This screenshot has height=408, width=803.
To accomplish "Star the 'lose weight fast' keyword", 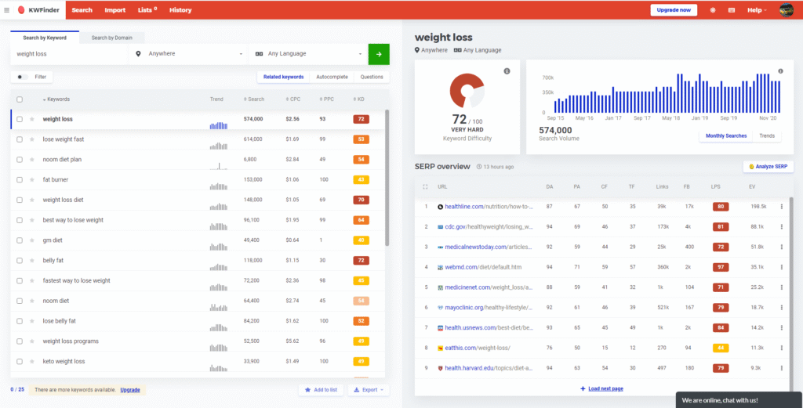I will click(x=32, y=139).
